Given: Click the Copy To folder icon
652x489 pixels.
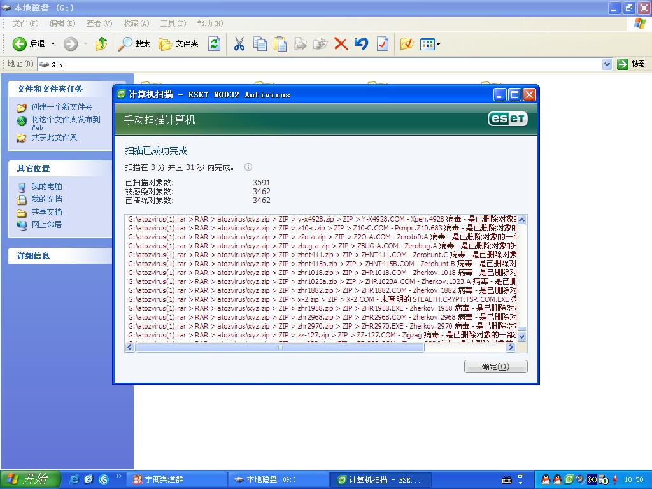Looking at the screenshot, I should pos(320,44).
